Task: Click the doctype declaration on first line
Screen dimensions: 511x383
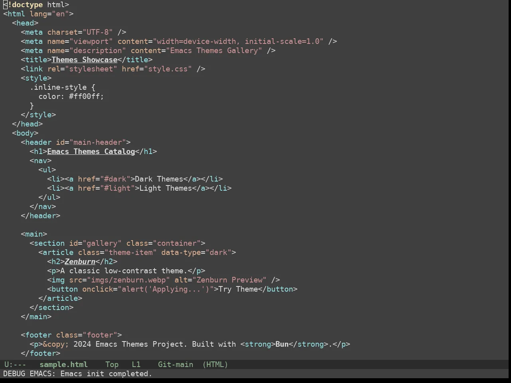Action: point(36,5)
